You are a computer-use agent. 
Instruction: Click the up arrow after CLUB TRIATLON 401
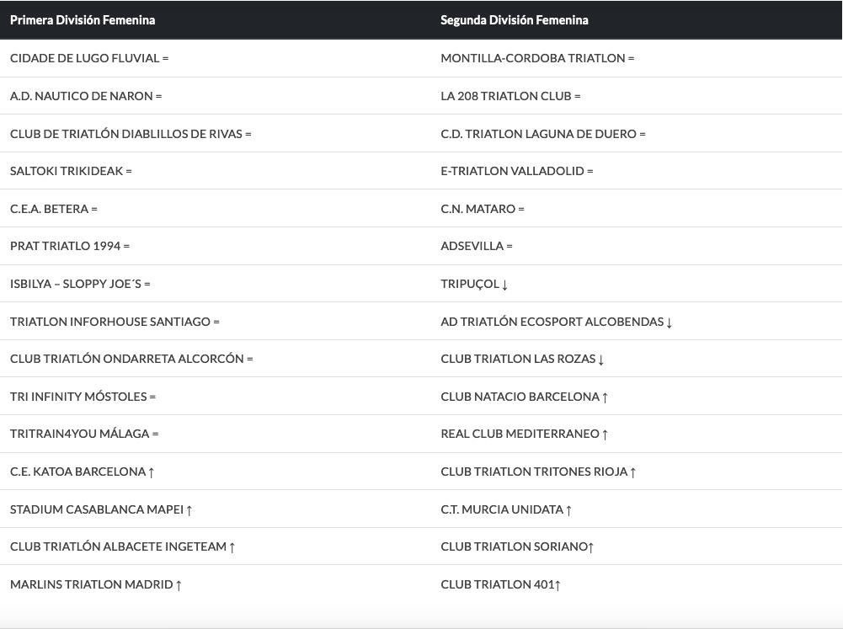(x=558, y=585)
